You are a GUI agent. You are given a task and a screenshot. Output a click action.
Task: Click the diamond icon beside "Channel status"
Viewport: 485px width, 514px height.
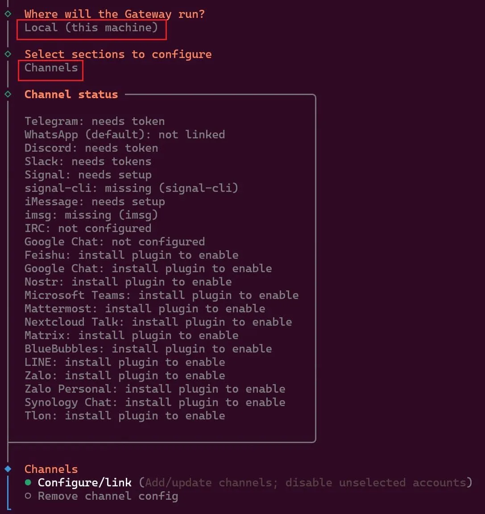7,94
